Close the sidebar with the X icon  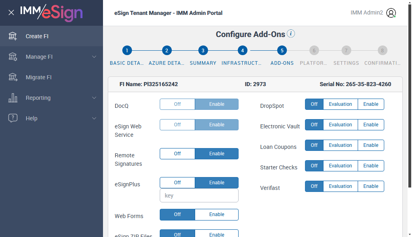pos(11,12)
